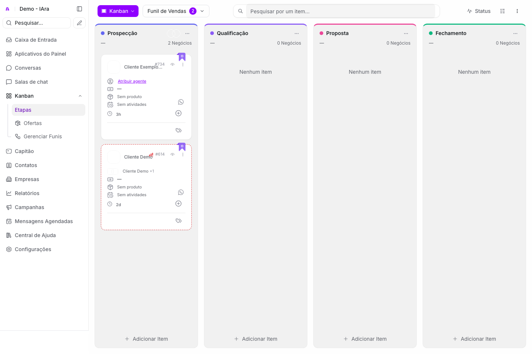Collapse the Kanban sidebar section

[x=80, y=96]
